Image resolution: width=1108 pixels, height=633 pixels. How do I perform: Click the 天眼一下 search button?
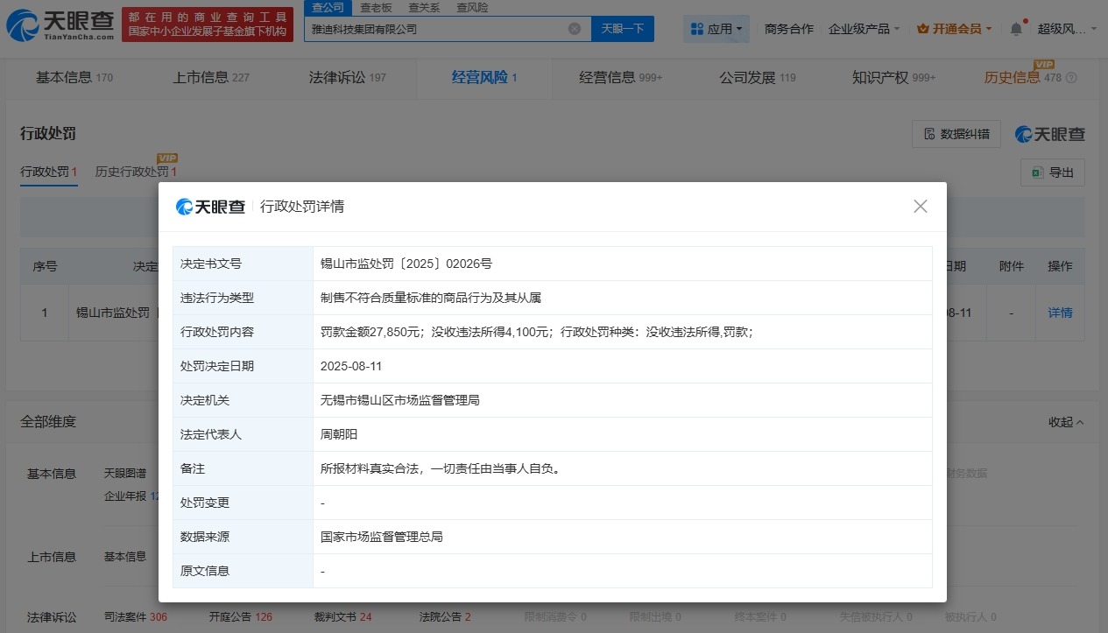(623, 29)
